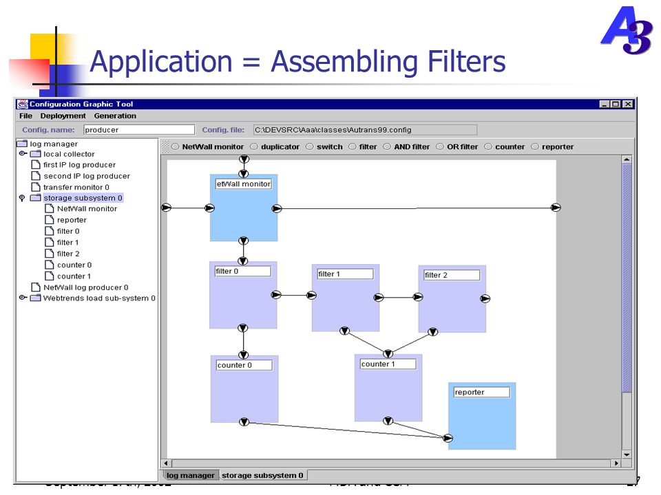Click the filter 1 tree document icon
Screen dimensions: 661x495
tap(50, 242)
